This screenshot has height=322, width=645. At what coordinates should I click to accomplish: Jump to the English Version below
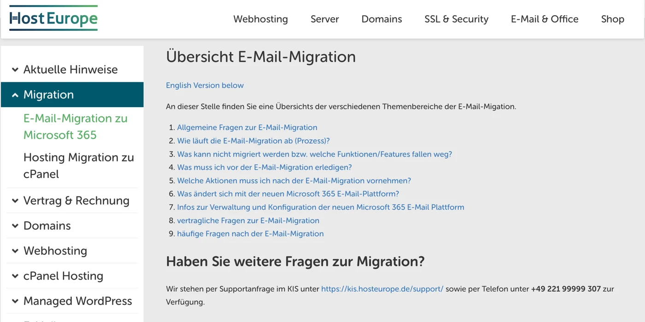[205, 85]
